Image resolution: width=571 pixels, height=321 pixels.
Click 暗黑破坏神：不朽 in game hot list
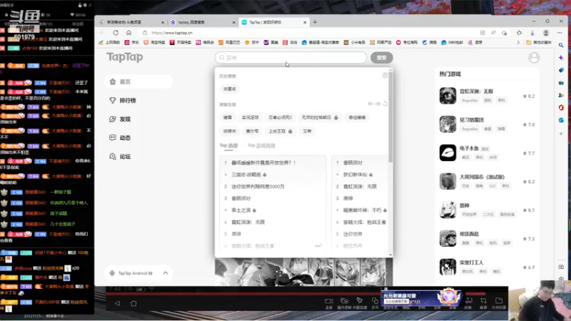pyautogui.click(x=363, y=210)
